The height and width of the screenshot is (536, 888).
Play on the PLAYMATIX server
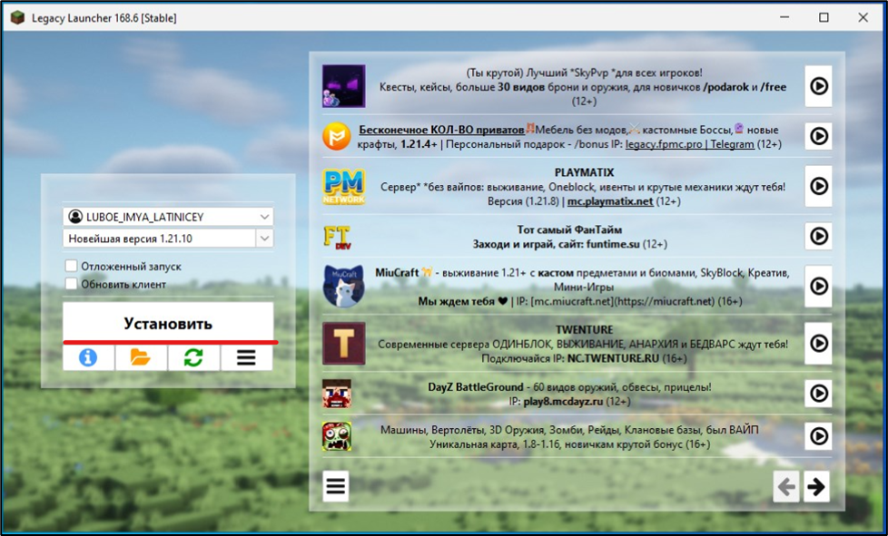[x=818, y=186]
